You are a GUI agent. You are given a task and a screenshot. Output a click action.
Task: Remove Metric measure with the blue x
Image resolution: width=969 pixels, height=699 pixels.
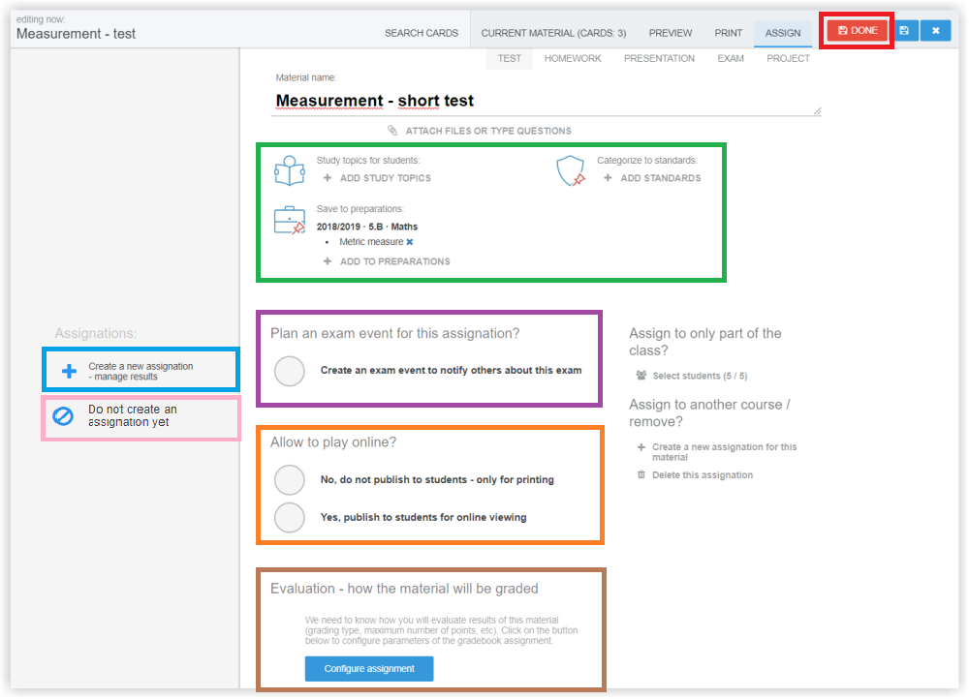(410, 242)
